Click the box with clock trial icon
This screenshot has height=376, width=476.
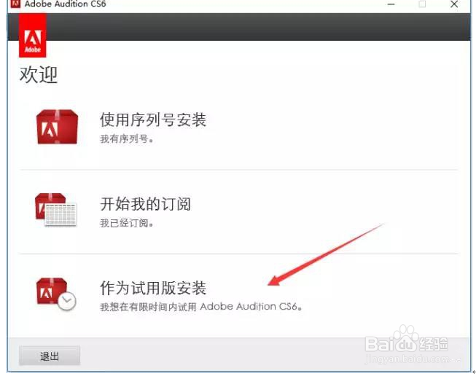pyautogui.click(x=56, y=294)
